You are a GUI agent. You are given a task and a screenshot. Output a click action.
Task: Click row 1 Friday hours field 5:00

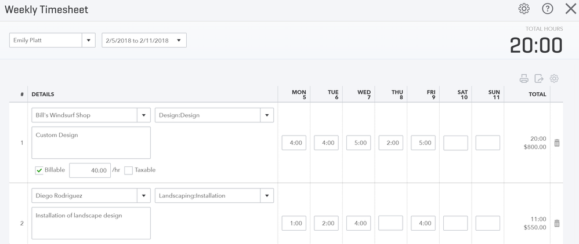point(423,143)
